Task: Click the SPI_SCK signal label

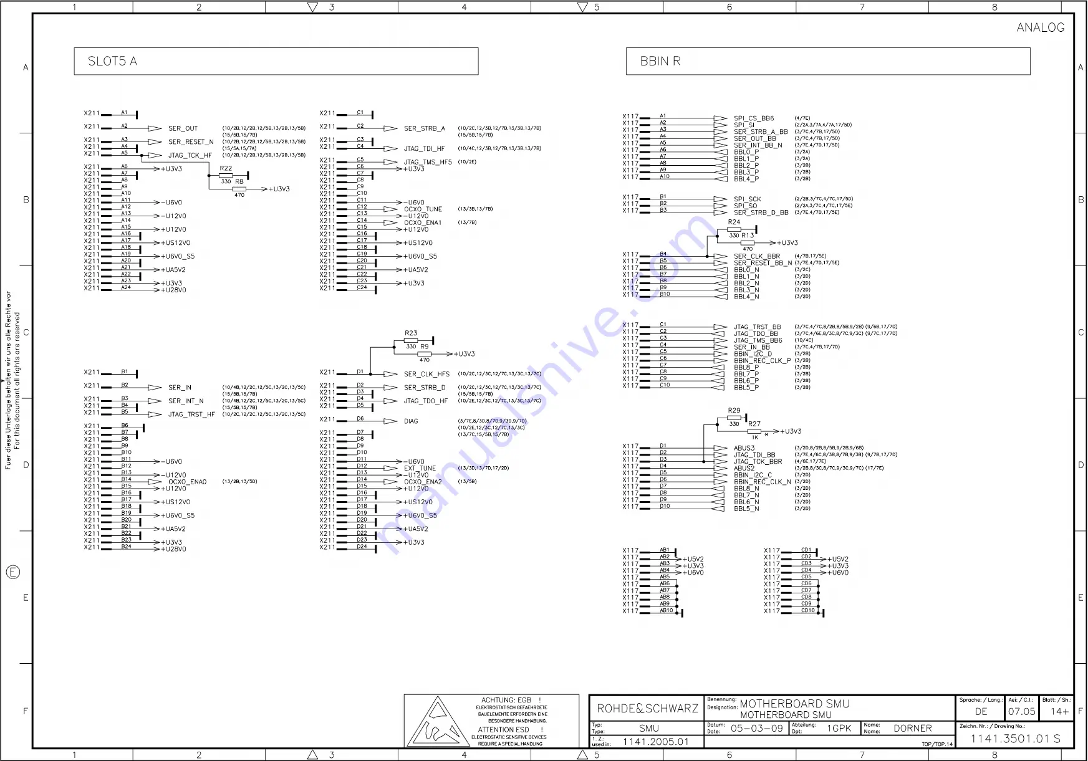Action: [x=747, y=199]
